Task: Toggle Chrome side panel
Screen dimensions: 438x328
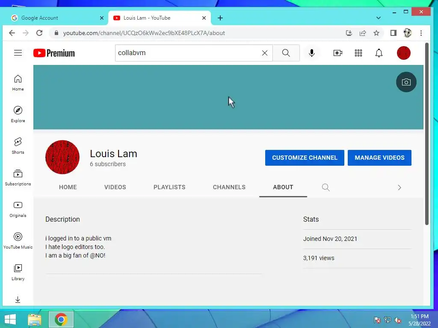Action: (394, 33)
